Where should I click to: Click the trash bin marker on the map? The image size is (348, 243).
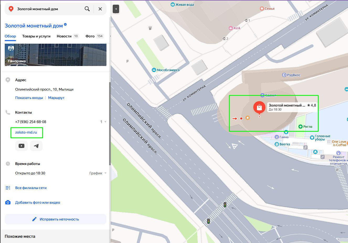[x=150, y=28]
